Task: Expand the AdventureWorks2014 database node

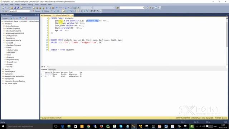Action: (4, 31)
